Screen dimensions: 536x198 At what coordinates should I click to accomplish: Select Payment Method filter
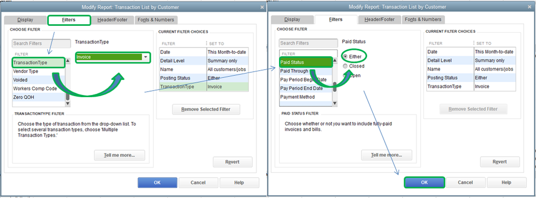click(306, 97)
